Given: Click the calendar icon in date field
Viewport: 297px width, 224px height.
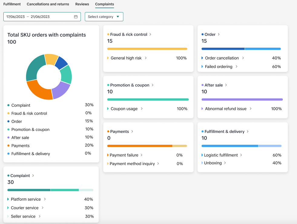Looking at the screenshot, I should click(76, 17).
